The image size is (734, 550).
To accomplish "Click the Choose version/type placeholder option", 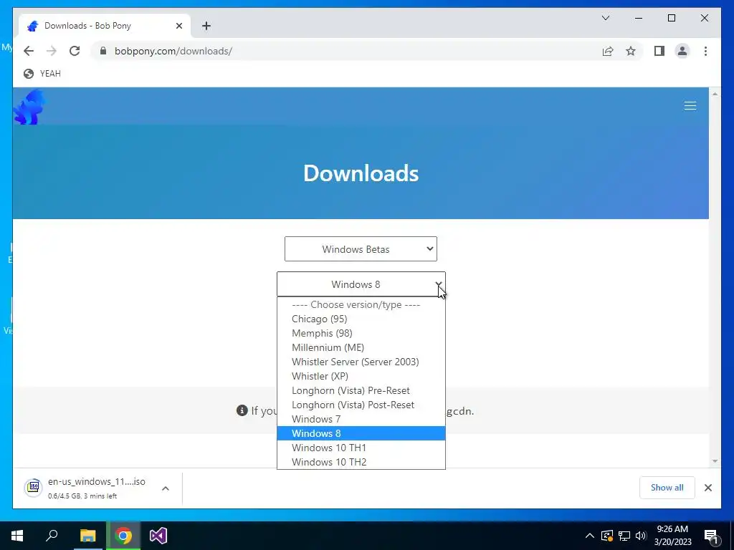I will (x=361, y=305).
